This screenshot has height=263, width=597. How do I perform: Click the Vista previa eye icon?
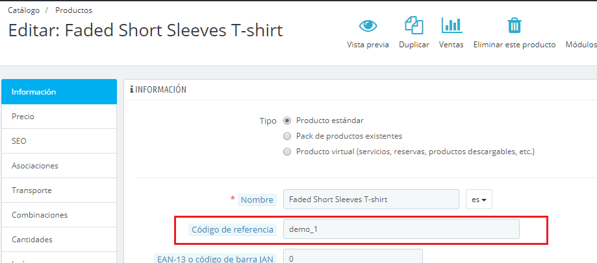coord(368,26)
